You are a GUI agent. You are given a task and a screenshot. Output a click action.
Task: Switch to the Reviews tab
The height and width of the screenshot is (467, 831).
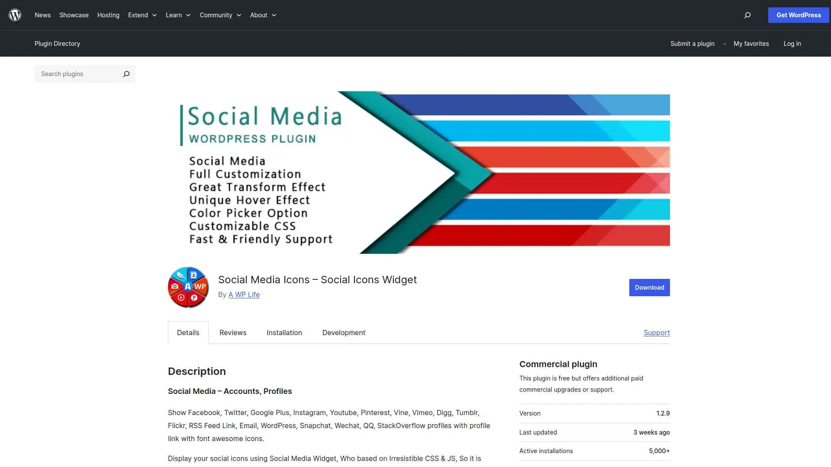232,333
